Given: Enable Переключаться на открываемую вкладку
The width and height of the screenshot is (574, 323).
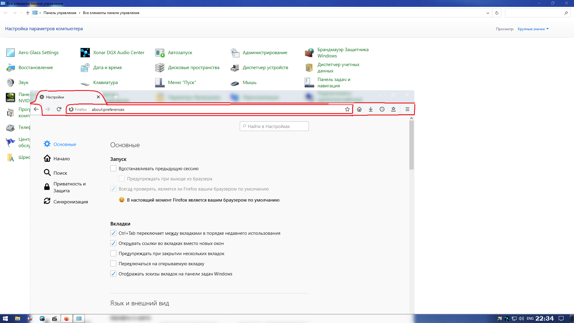Looking at the screenshot, I should coord(113,263).
